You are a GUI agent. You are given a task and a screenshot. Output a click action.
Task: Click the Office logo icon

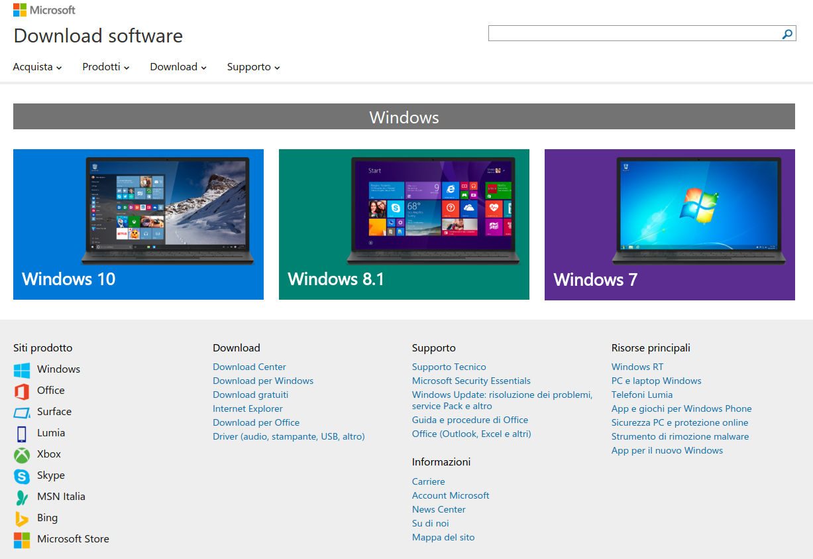22,391
